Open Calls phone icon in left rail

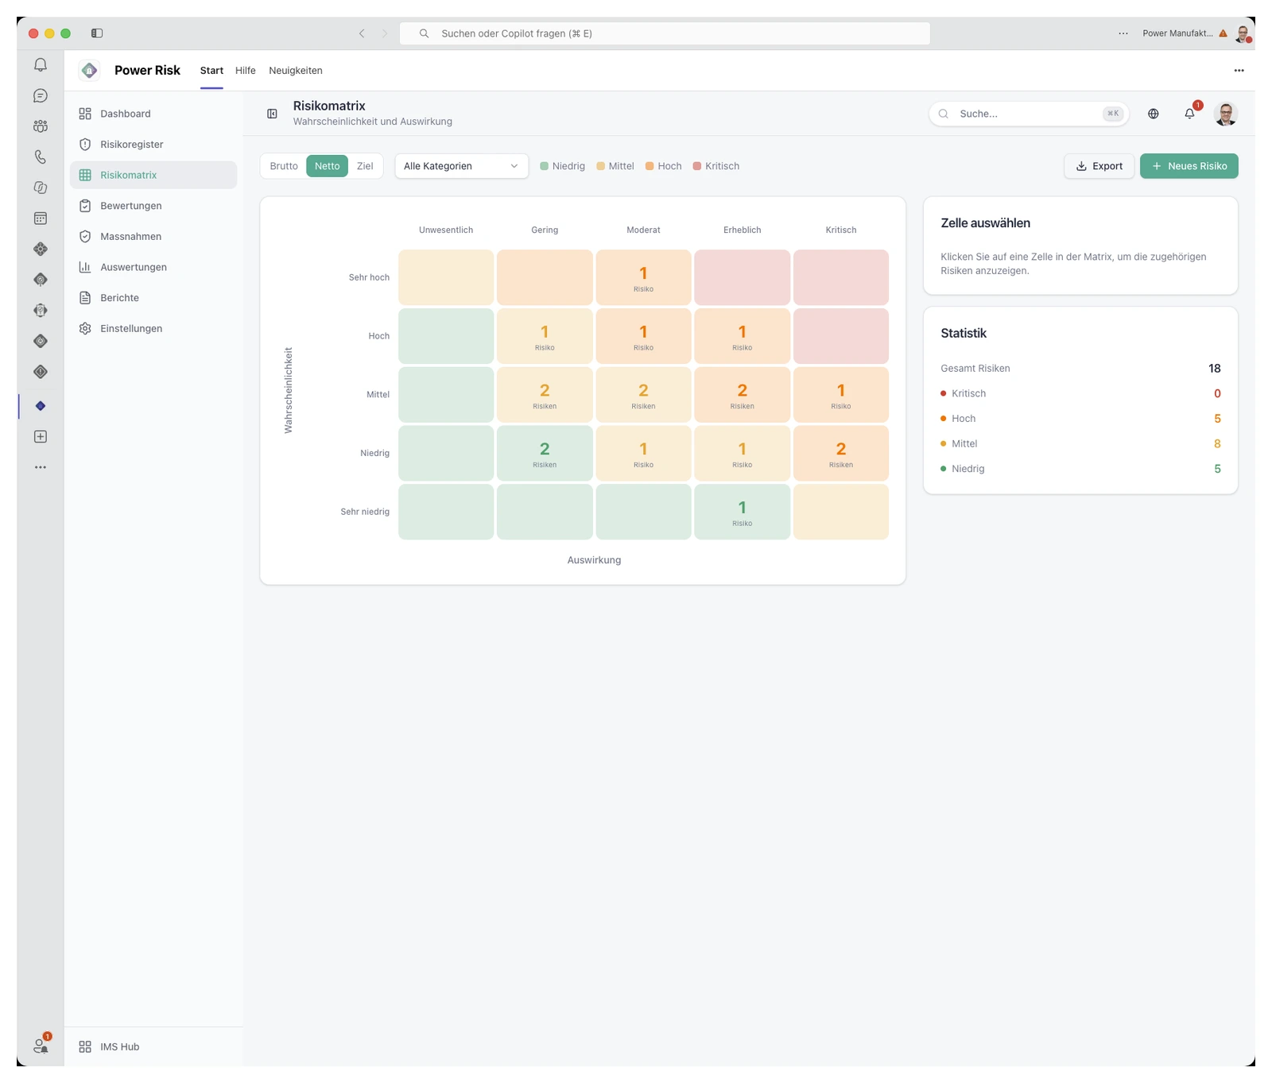coord(41,157)
